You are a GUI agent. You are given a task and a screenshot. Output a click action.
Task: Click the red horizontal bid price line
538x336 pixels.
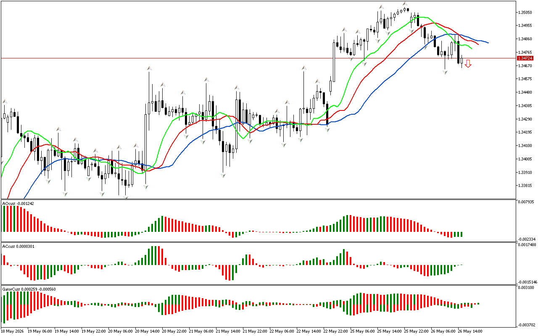[x=258, y=58]
